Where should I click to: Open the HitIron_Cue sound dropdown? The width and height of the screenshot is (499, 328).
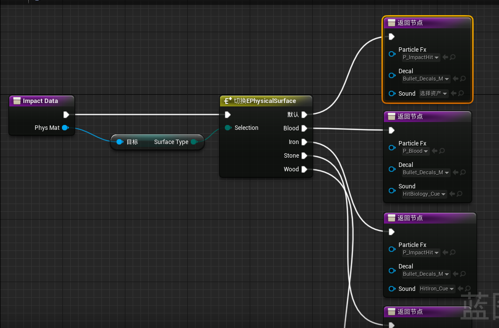point(437,288)
